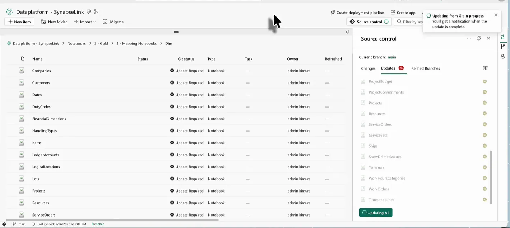Open the HandlingTypes notebook
510x228 pixels.
(45, 131)
